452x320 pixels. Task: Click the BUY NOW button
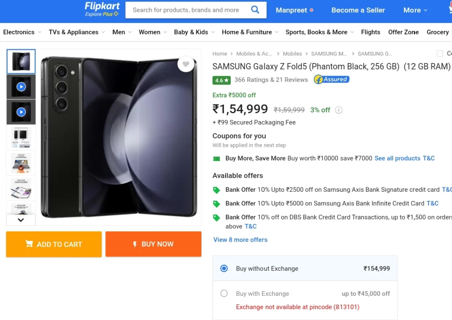pos(153,244)
